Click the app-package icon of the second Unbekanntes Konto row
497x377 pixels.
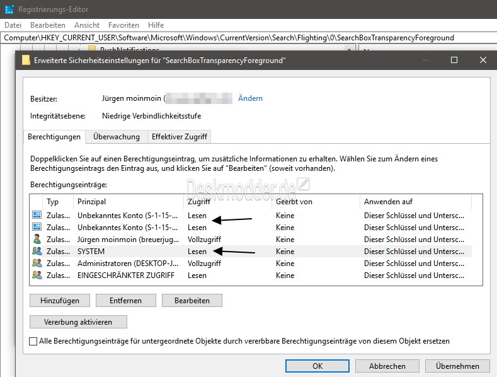click(x=37, y=227)
